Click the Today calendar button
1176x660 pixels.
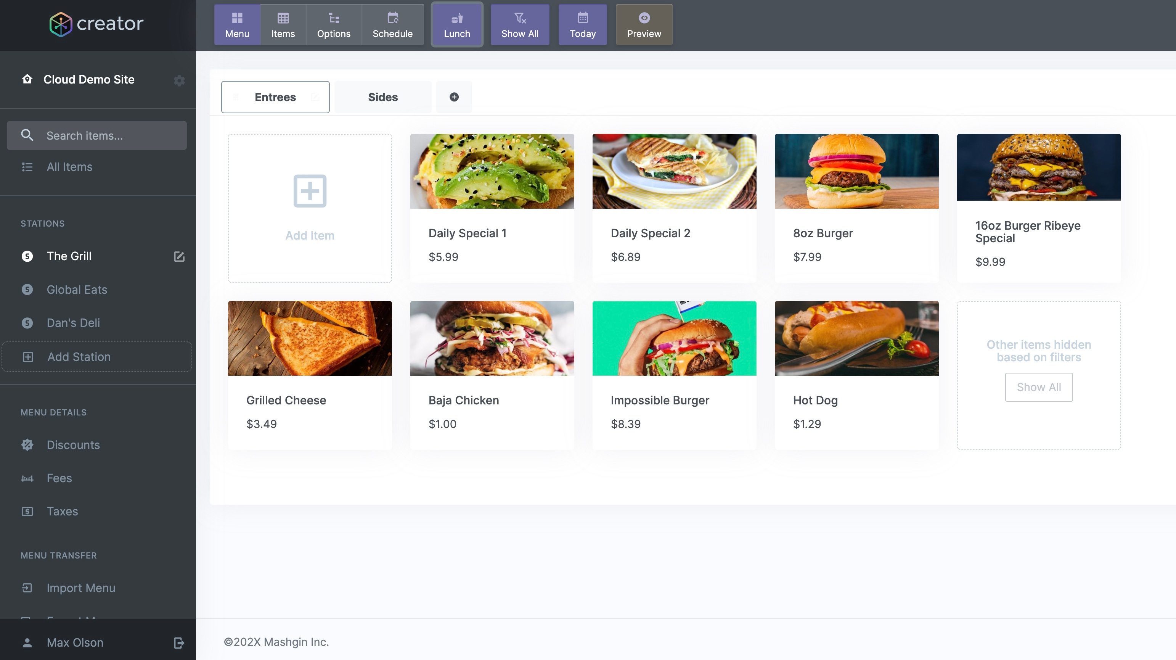(x=583, y=25)
